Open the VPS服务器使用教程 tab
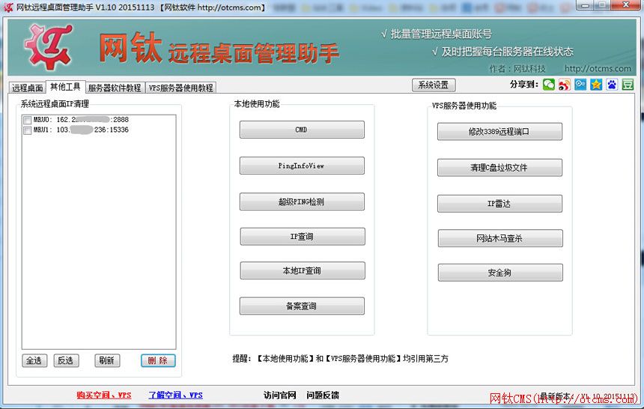 tap(180, 88)
